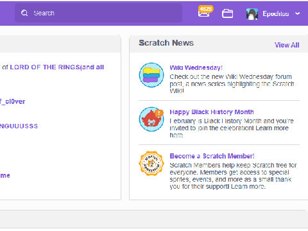This screenshot has width=308, height=231.
Task: Open Become a Scratch Member! headline
Action: tap(212, 156)
